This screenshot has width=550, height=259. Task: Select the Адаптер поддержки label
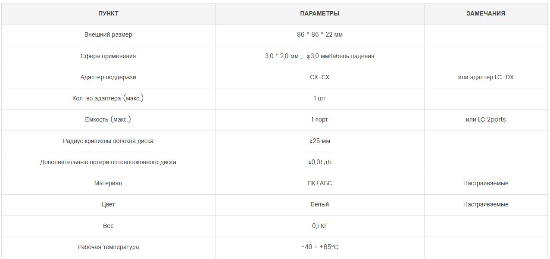point(108,77)
